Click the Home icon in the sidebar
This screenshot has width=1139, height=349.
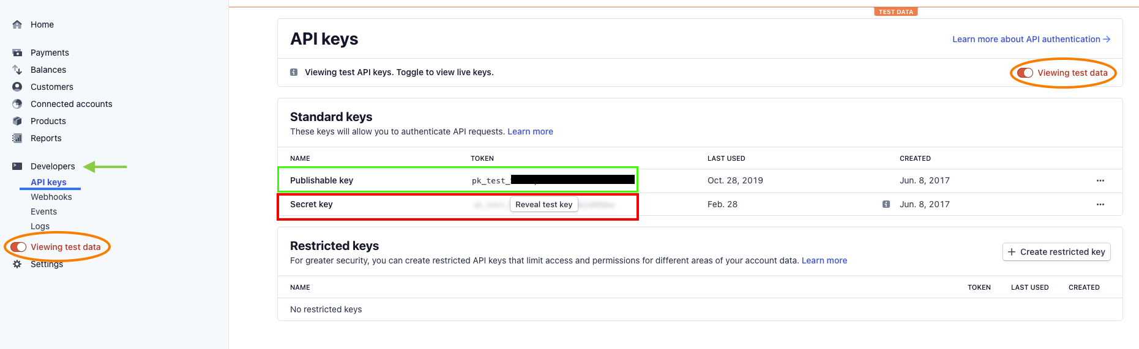[17, 24]
